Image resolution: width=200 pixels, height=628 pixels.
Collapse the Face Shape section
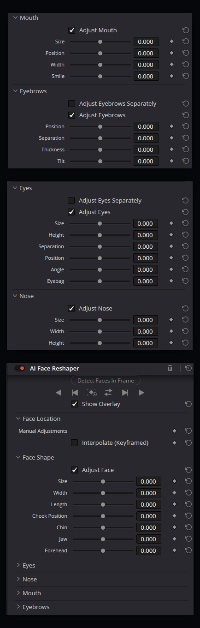point(18,457)
